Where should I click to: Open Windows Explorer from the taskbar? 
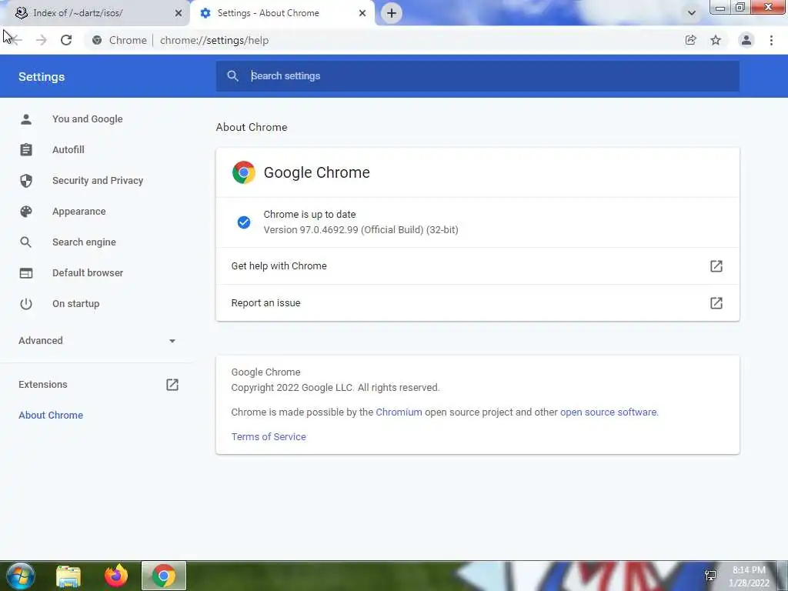[x=68, y=576]
